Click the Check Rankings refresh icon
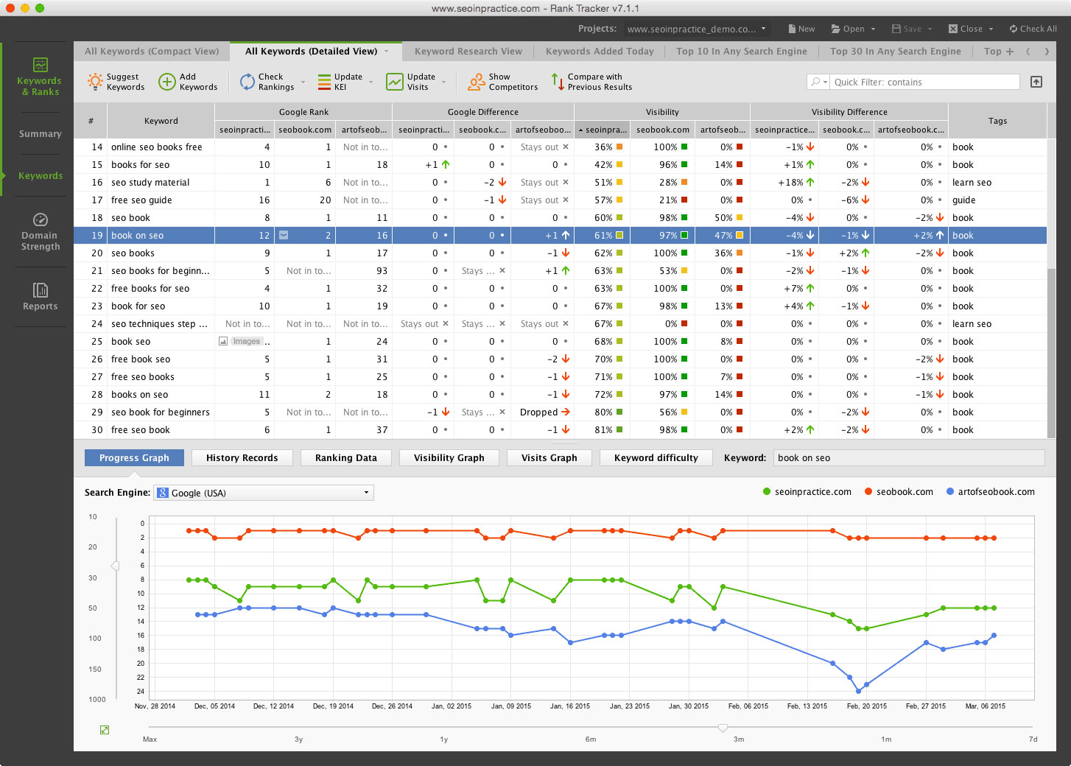Image resolution: width=1071 pixels, height=766 pixels. pyautogui.click(x=247, y=82)
